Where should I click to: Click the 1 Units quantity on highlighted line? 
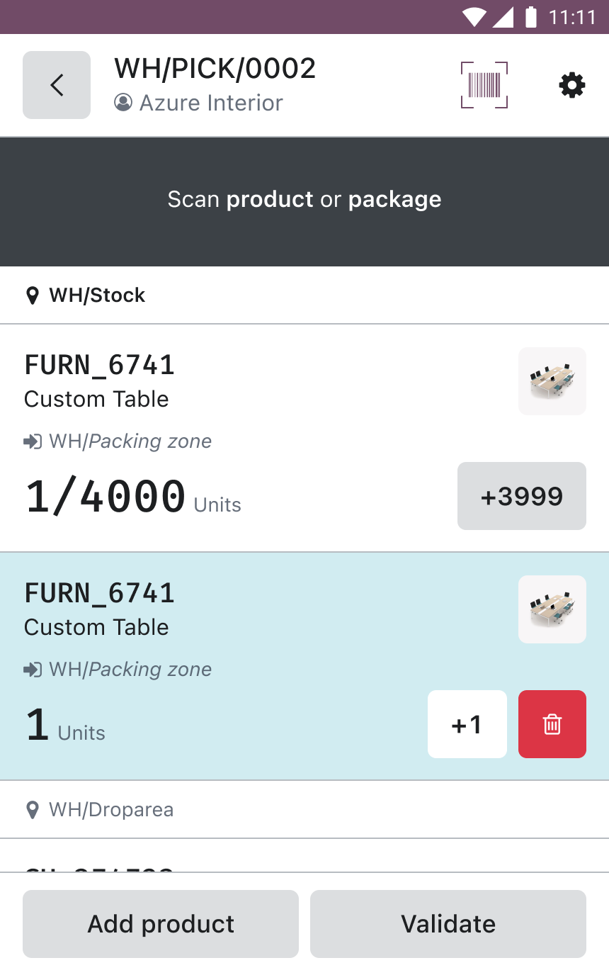(x=64, y=724)
